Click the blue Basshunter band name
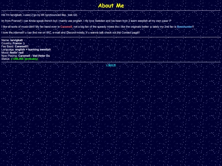Image resolution: width=222 pixels, height=166 pixels. click(185, 27)
